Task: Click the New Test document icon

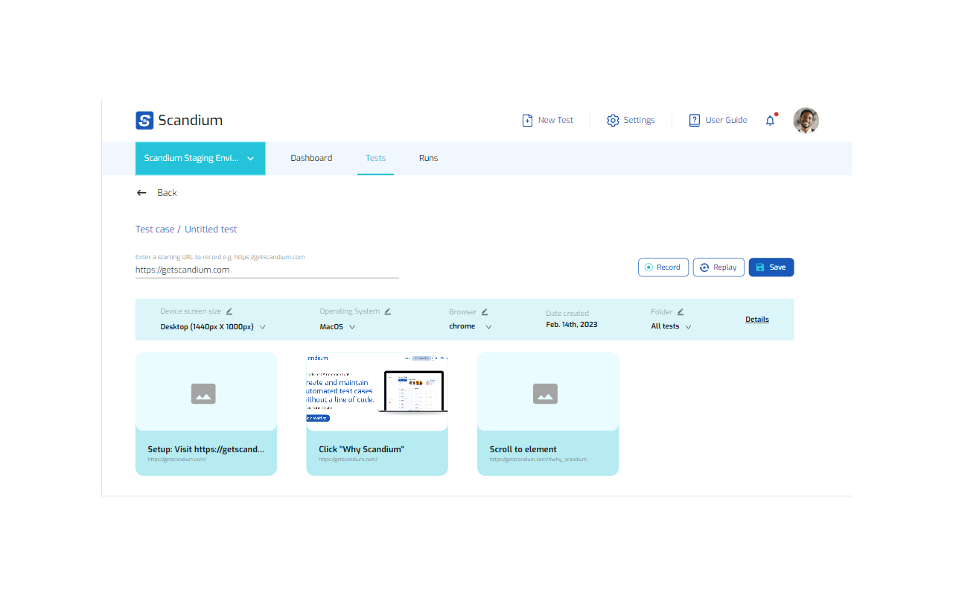Action: (527, 121)
